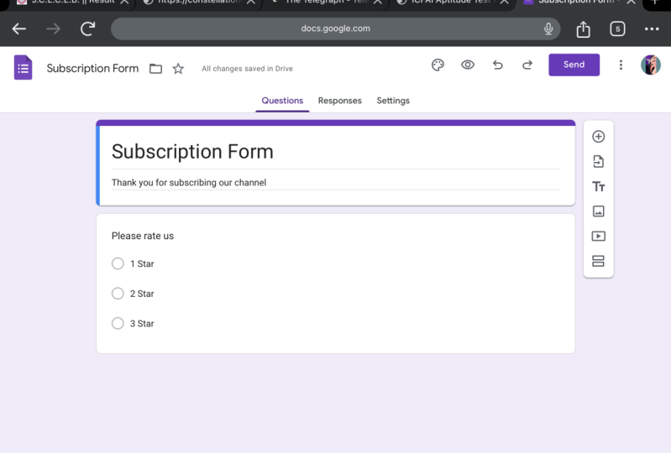Click the browser forward arrow

(54, 29)
